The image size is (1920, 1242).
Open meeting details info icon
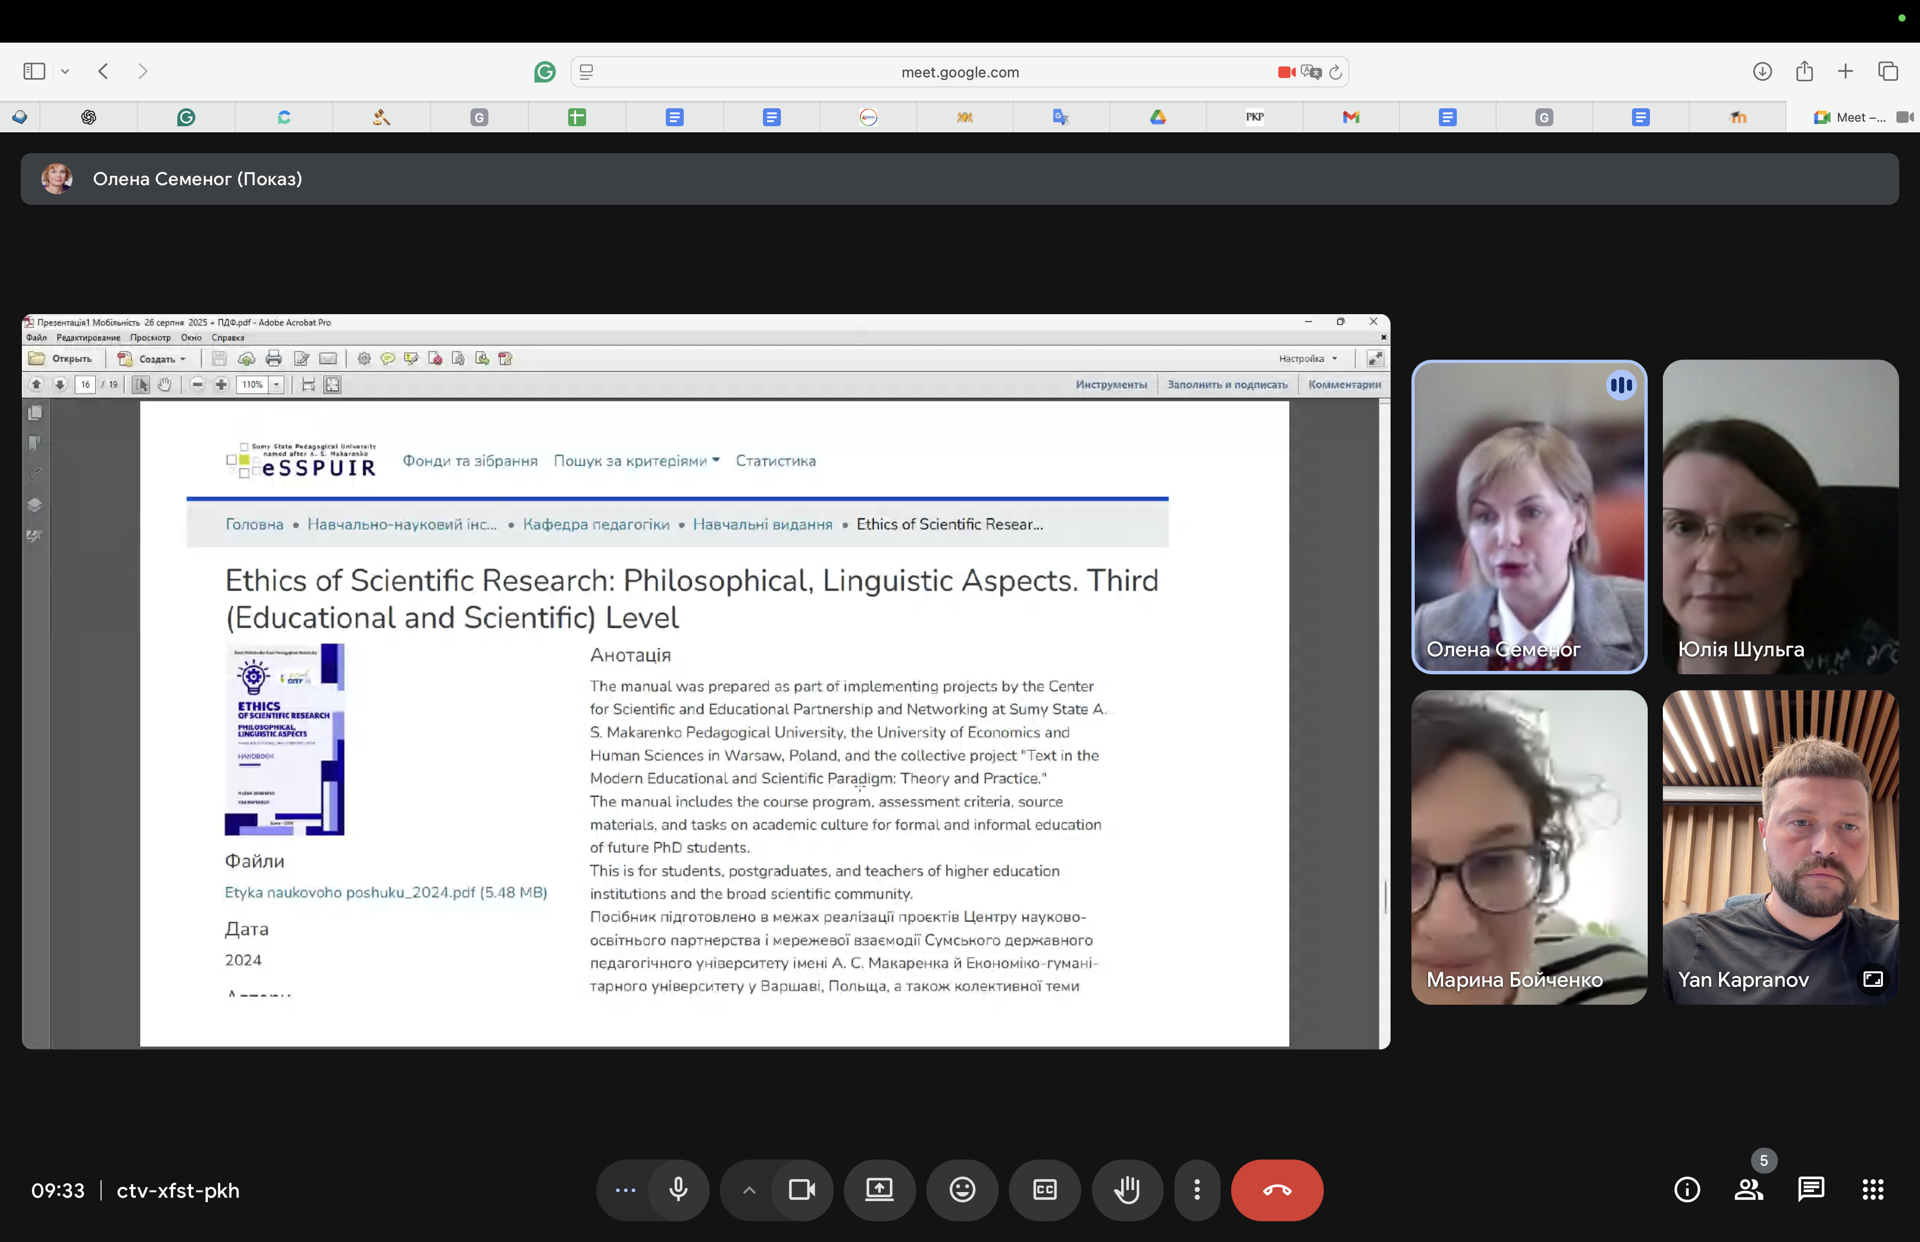[x=1687, y=1190]
